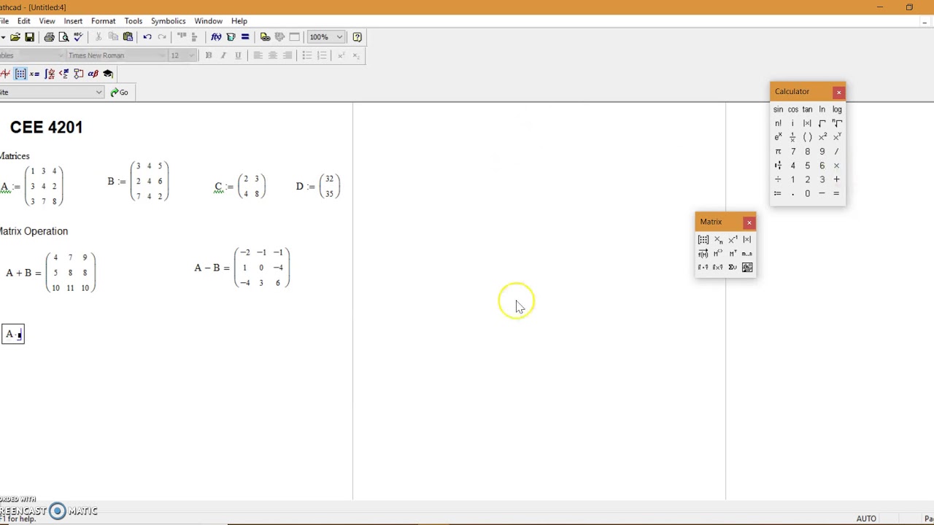Save the worksheet with the floppy disk icon
This screenshot has height=525, width=934.
click(x=29, y=37)
